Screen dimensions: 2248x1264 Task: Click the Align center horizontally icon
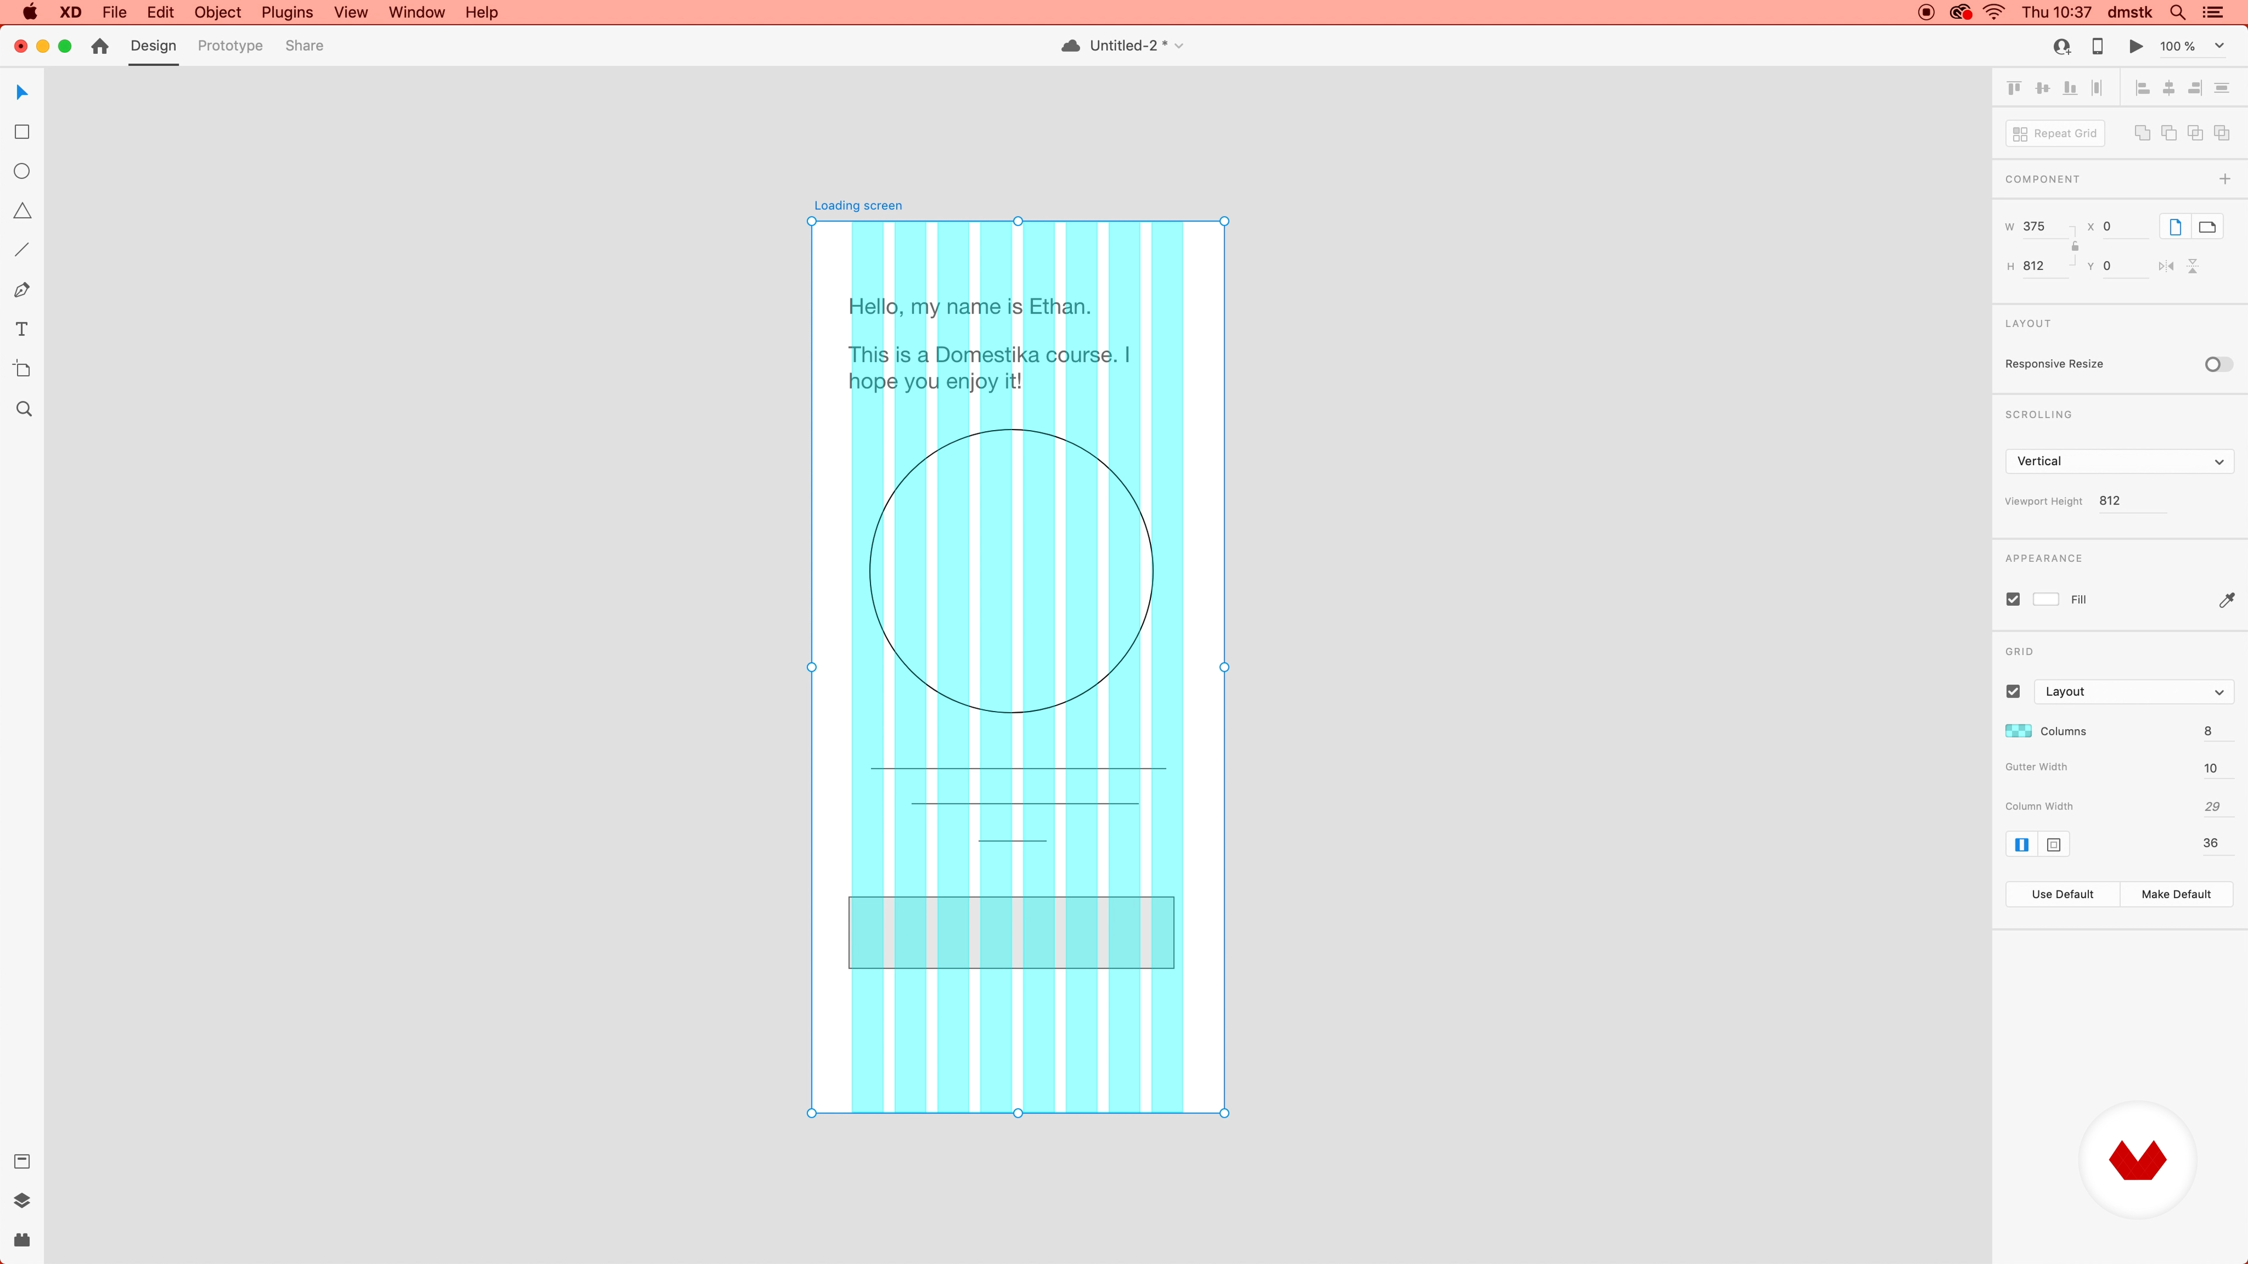(2168, 88)
